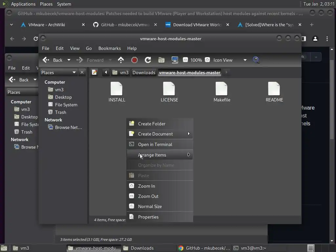Choose Zoom In from the context menu
336x252 pixels.
pyautogui.click(x=160, y=186)
